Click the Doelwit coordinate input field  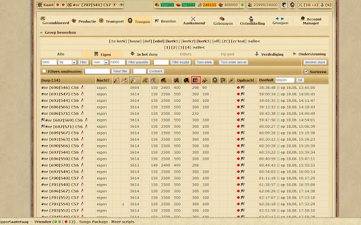tap(285, 80)
